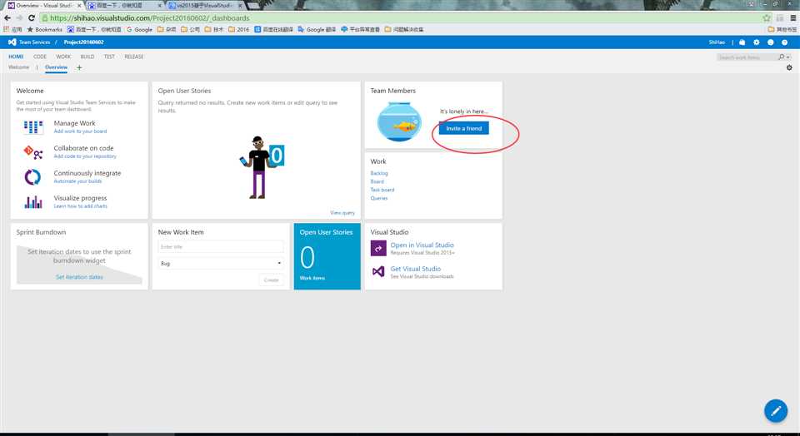Screen dimensions: 800x436
Task: Open the Board link under Work
Action: point(377,181)
